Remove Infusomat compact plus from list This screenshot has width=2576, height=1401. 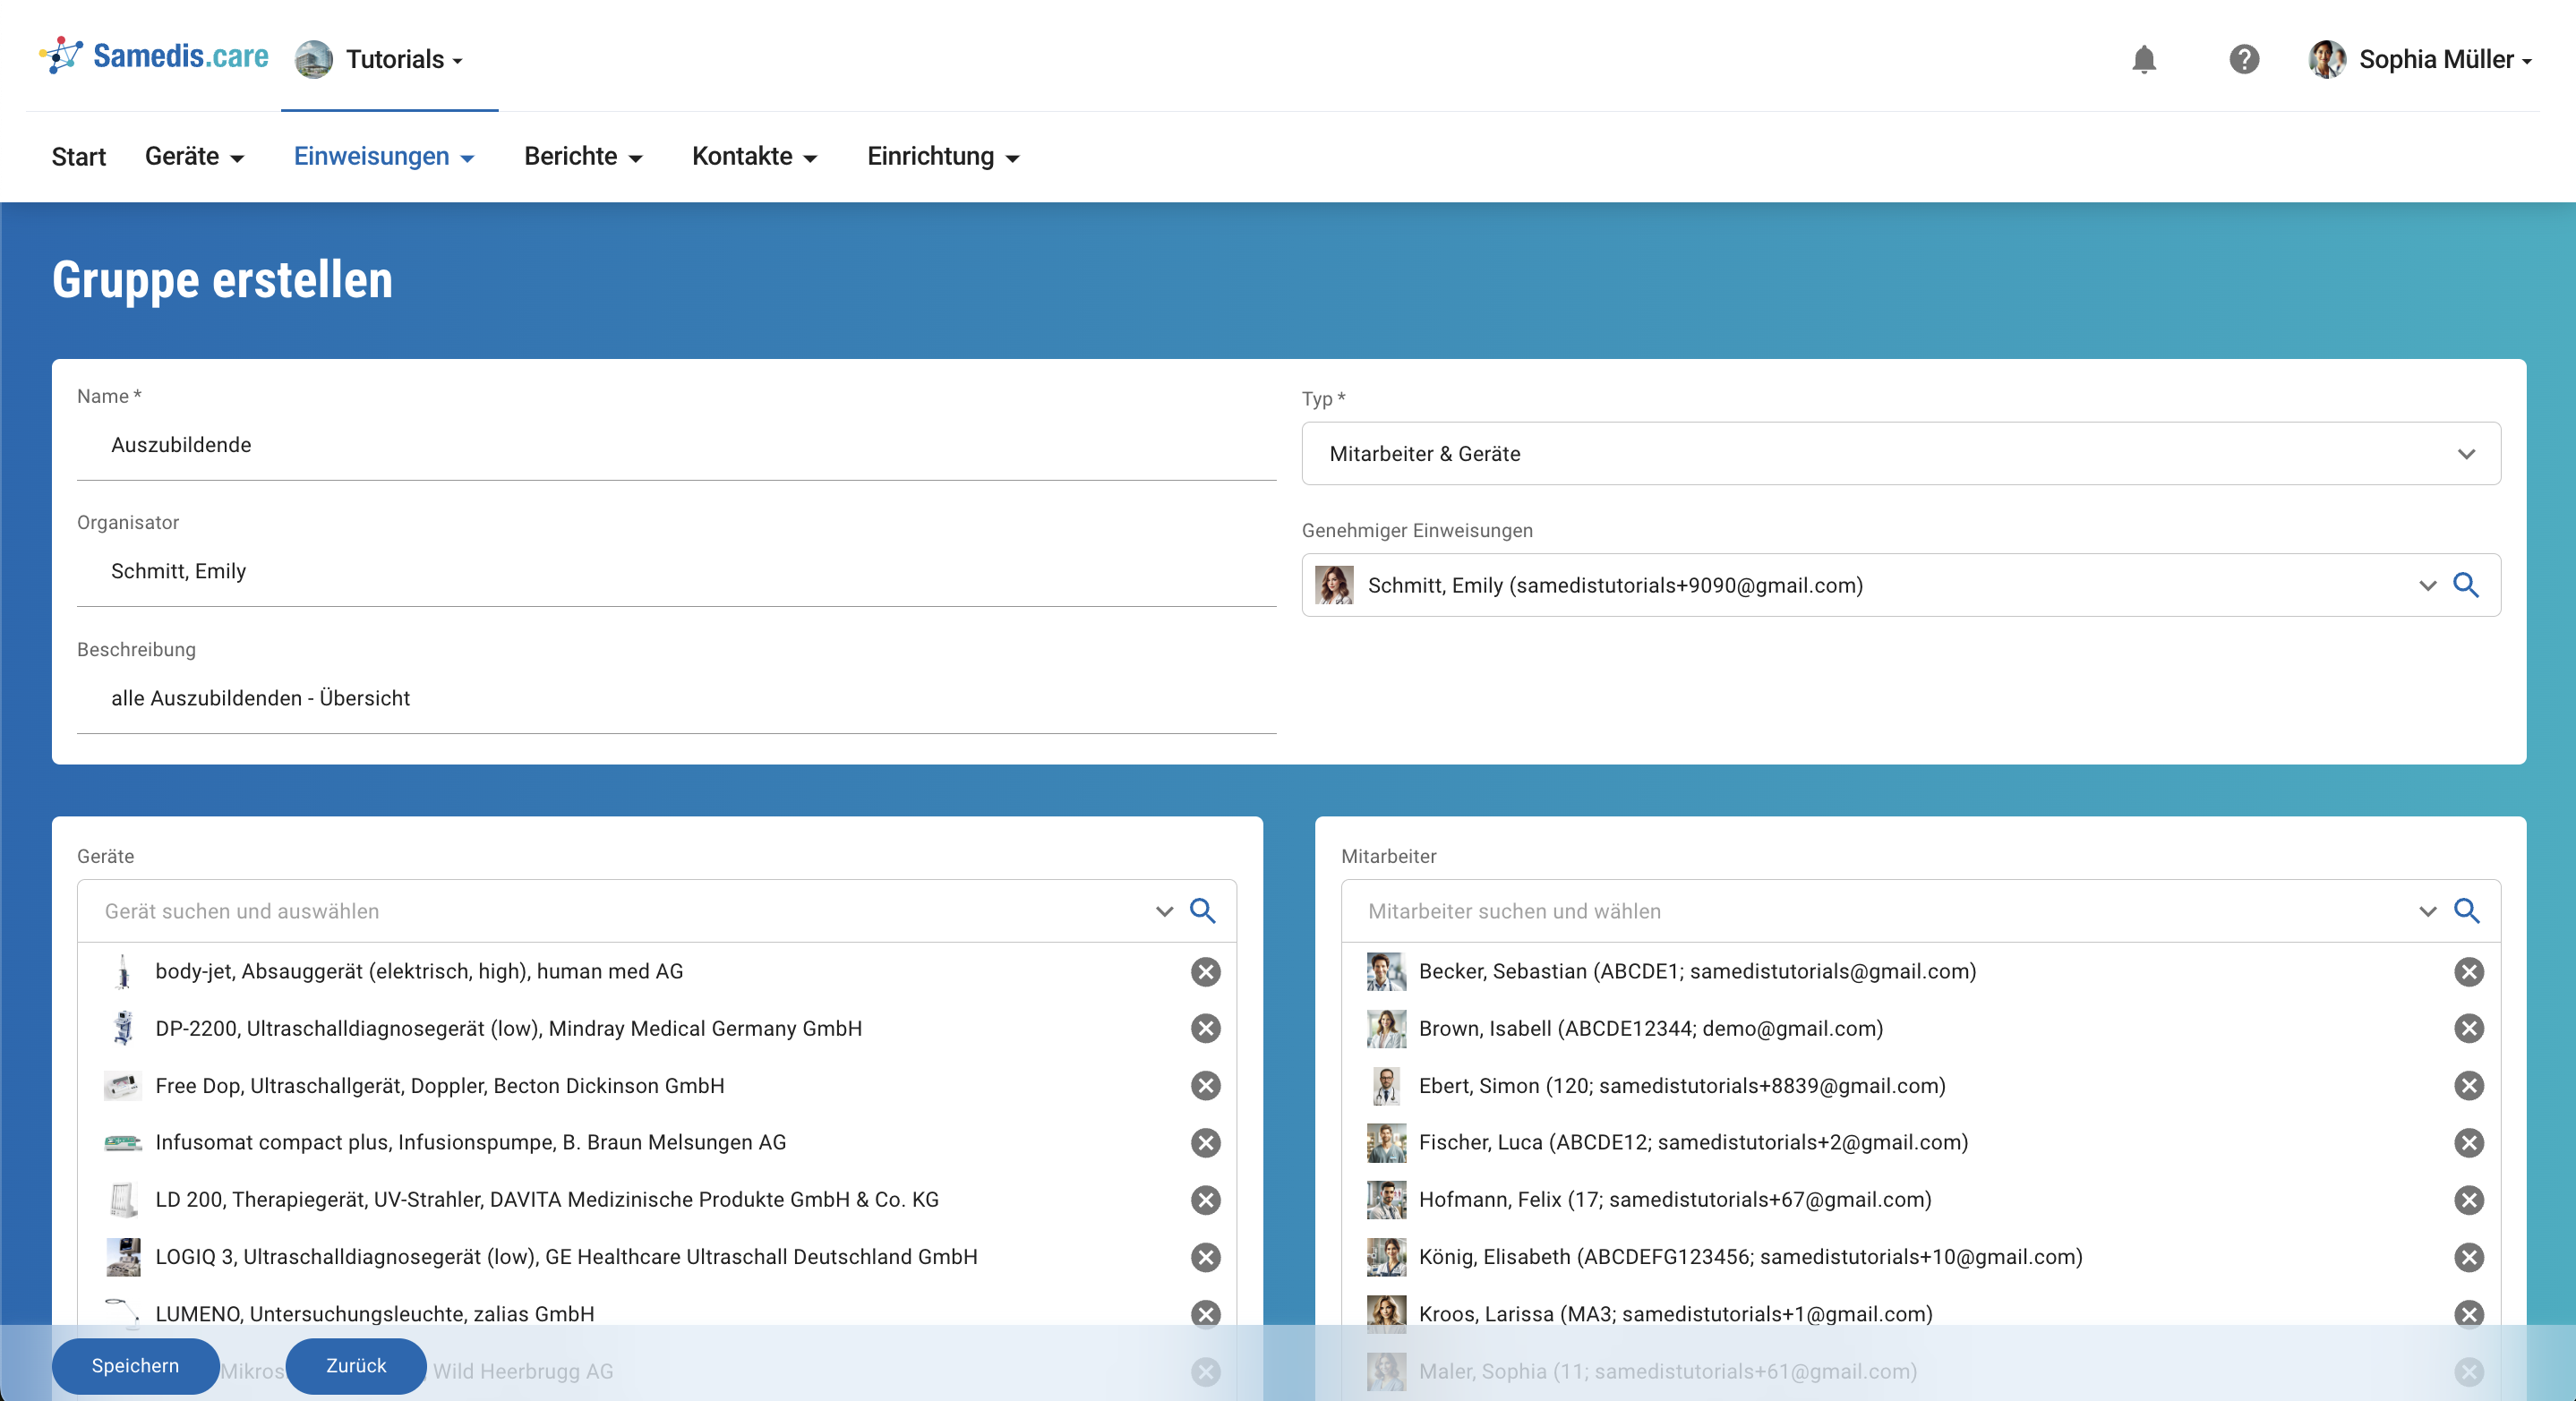pyautogui.click(x=1206, y=1143)
